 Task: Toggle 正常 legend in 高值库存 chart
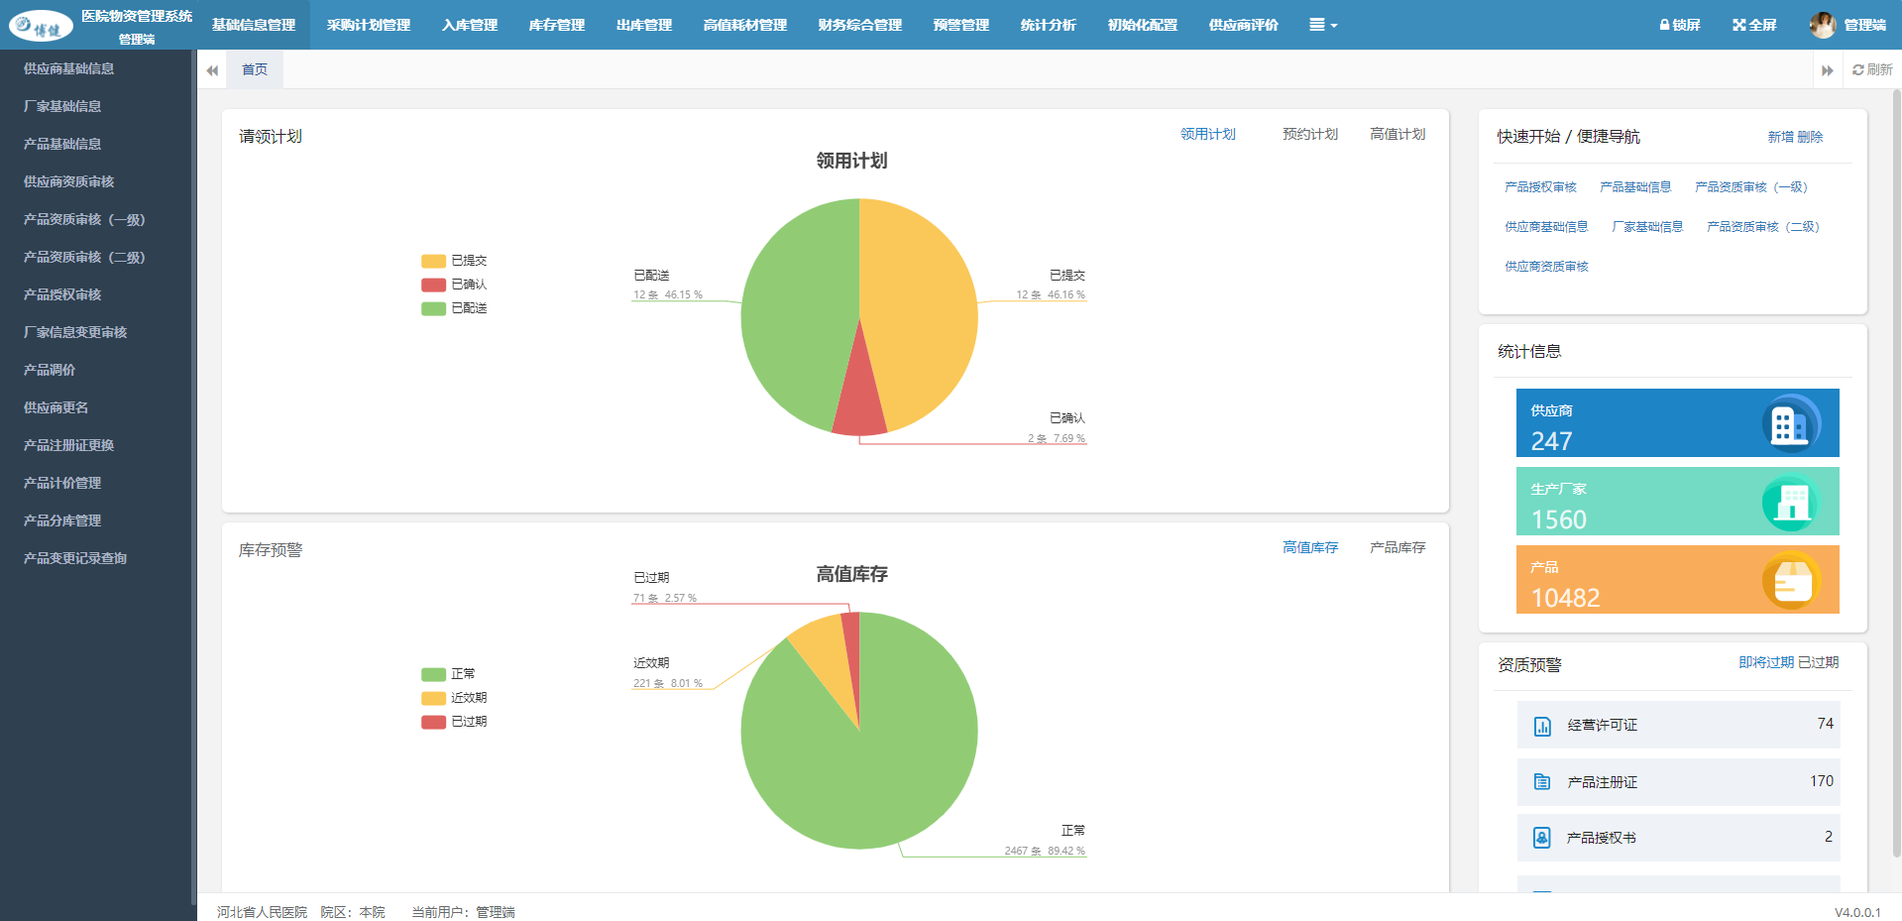[448, 674]
